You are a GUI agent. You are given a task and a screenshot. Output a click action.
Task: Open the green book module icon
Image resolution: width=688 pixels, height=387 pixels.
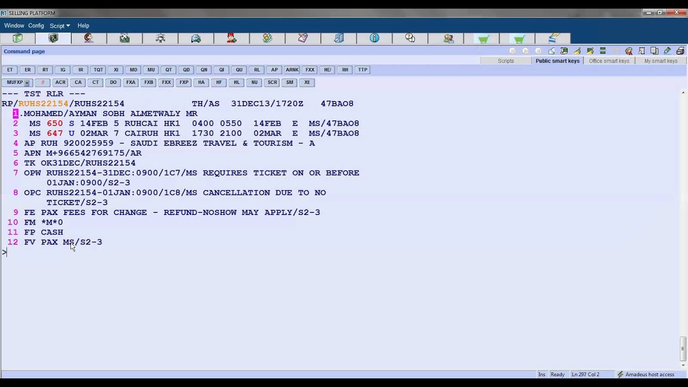[18, 38]
